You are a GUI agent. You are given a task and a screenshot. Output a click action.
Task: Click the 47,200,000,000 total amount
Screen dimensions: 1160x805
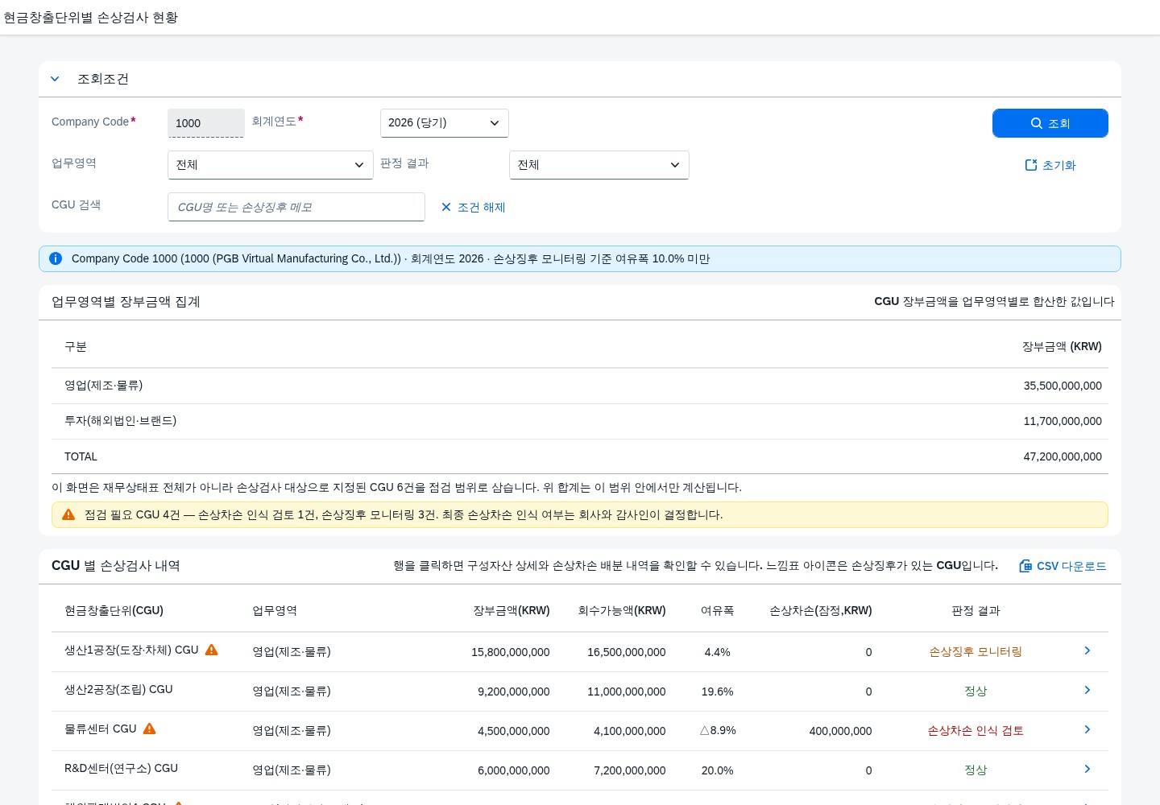(x=1063, y=456)
